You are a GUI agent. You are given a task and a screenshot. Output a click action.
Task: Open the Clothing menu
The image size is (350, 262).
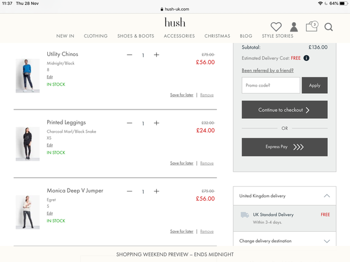click(96, 36)
